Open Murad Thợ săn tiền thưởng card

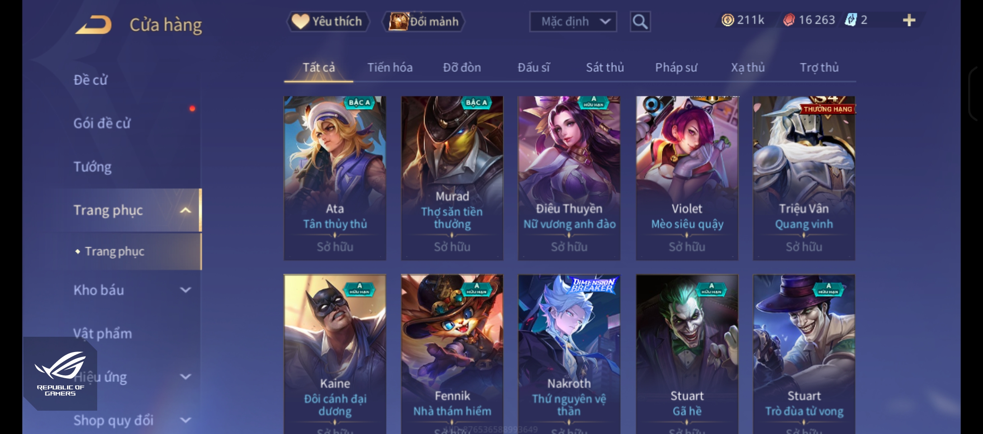coord(452,178)
